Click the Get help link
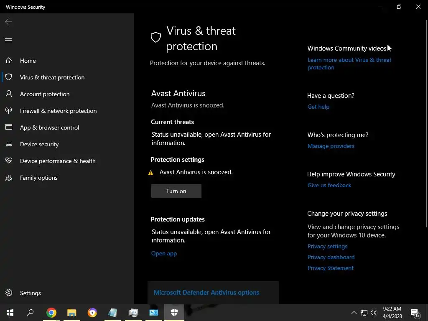The width and height of the screenshot is (428, 321). click(x=318, y=107)
